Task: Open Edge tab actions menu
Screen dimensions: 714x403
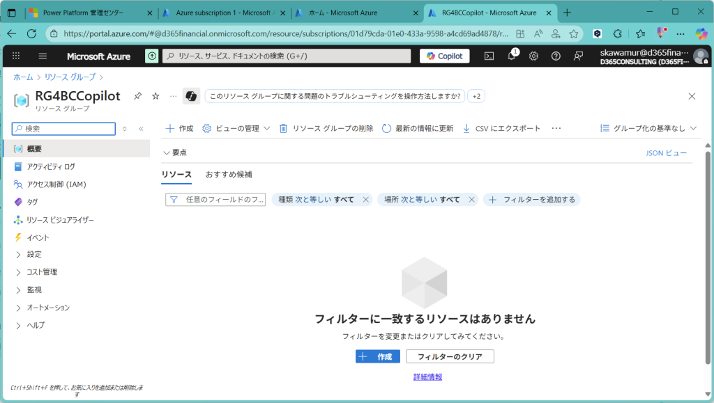Action: click(x=12, y=13)
